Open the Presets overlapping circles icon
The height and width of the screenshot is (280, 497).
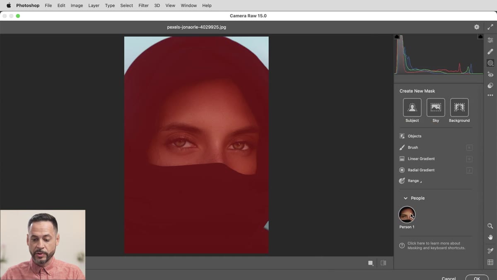(x=490, y=86)
